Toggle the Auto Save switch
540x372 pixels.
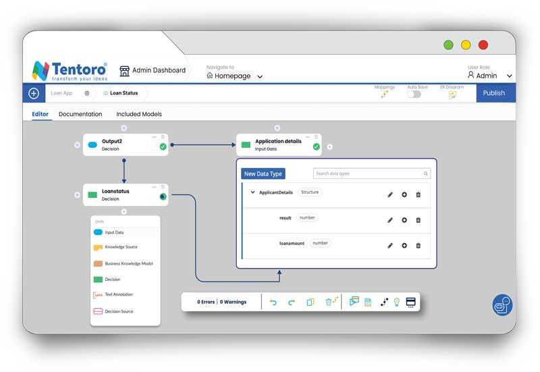(414, 95)
